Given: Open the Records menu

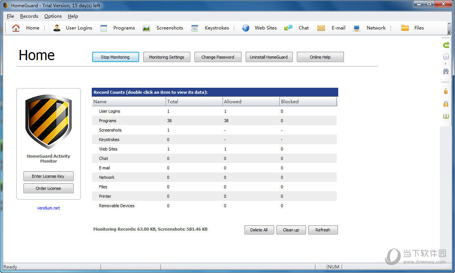Looking at the screenshot, I should pos(29,16).
